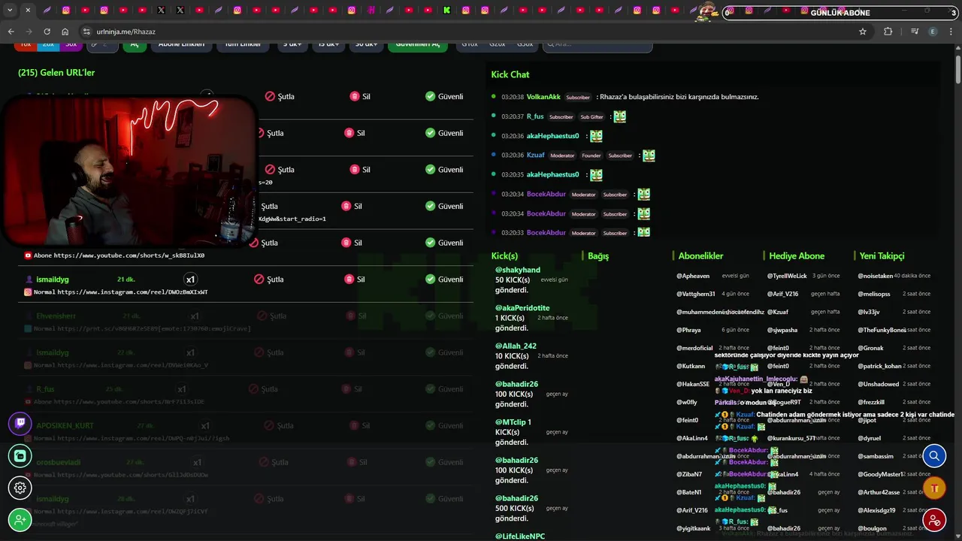The width and height of the screenshot is (962, 541).
Task: Click the emote in VolkanAkk's neighbor R_fus chat message
Action: click(619, 116)
